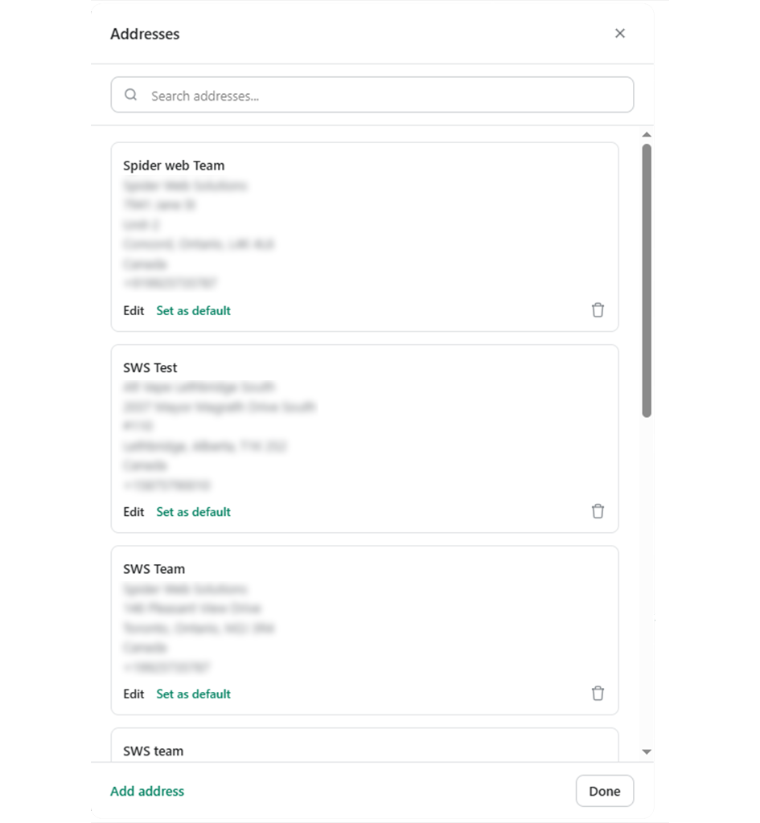This screenshot has width=760, height=823.
Task: Delete the SWS Test address
Action: tap(598, 511)
